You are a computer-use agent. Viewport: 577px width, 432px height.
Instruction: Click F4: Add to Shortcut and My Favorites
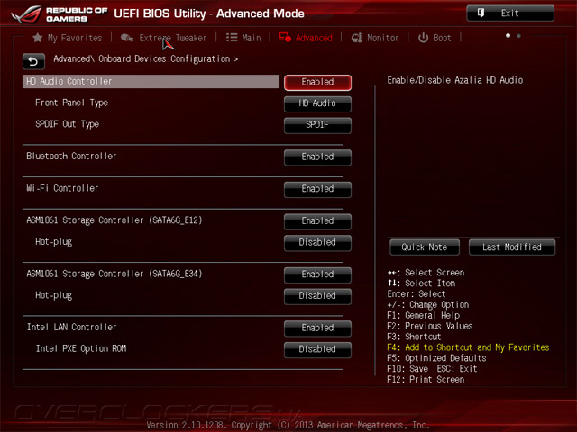coord(468,347)
